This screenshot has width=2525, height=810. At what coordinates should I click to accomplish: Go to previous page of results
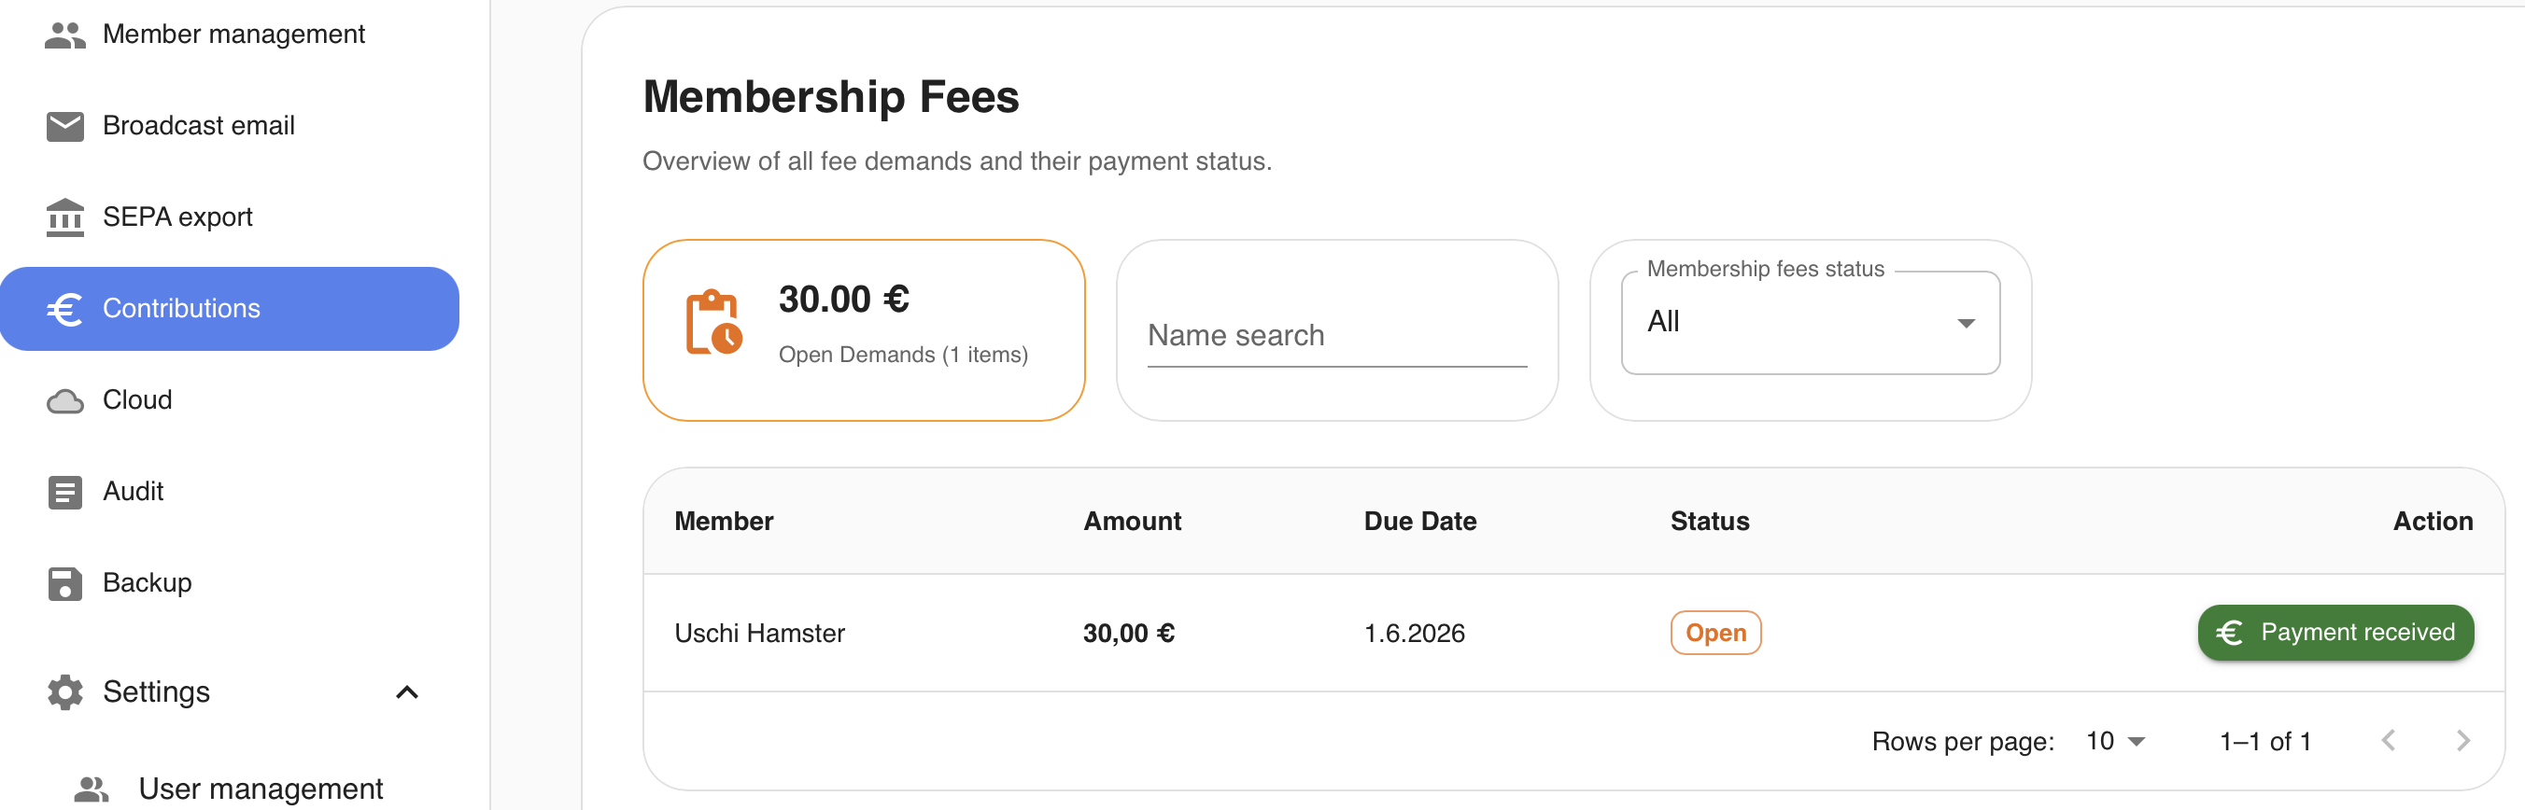pos(2388,740)
